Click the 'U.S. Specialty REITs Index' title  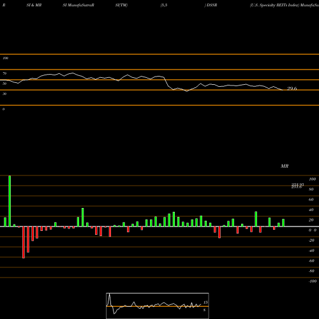click(x=274, y=5)
